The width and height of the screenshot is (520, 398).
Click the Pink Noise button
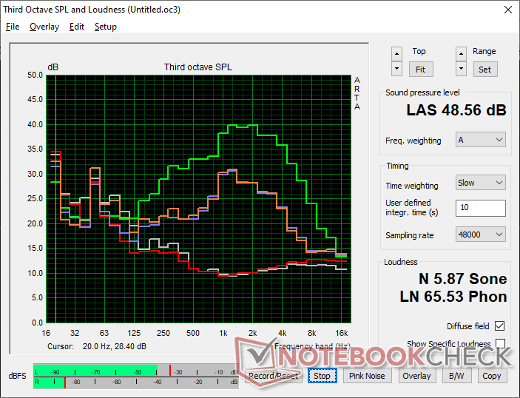tap(367, 376)
